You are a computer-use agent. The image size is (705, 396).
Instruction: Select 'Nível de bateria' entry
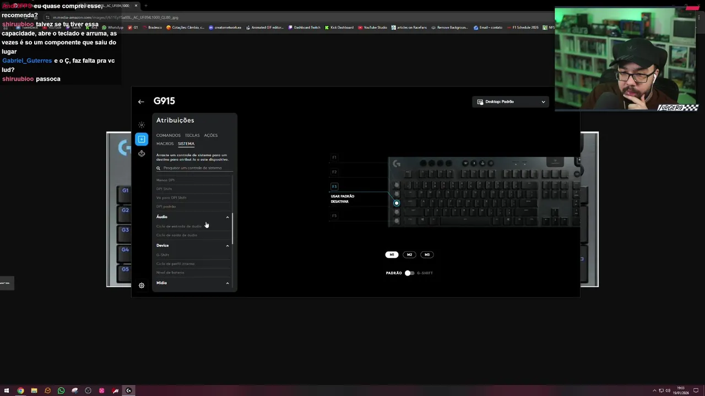click(x=170, y=272)
